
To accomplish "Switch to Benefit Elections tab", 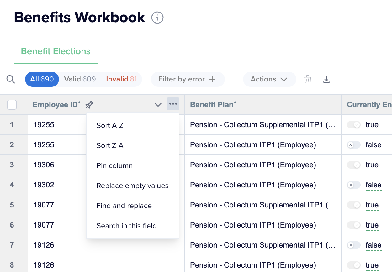I will click(56, 51).
